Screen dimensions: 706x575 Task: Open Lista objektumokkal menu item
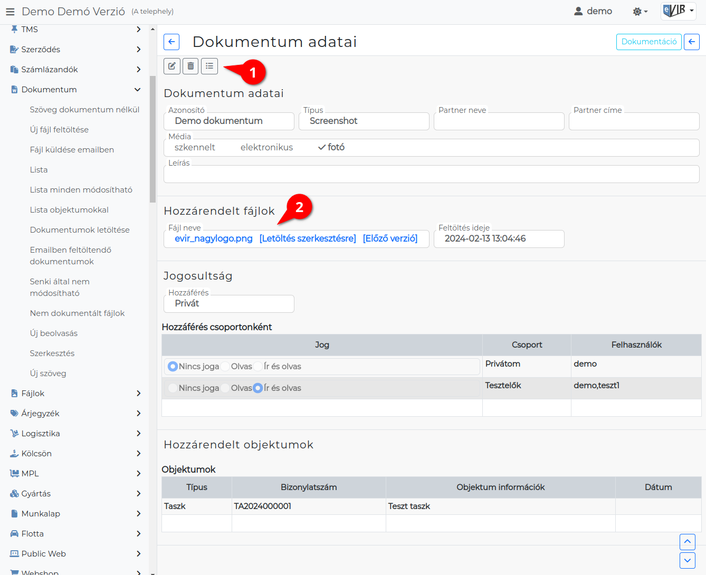coord(69,210)
